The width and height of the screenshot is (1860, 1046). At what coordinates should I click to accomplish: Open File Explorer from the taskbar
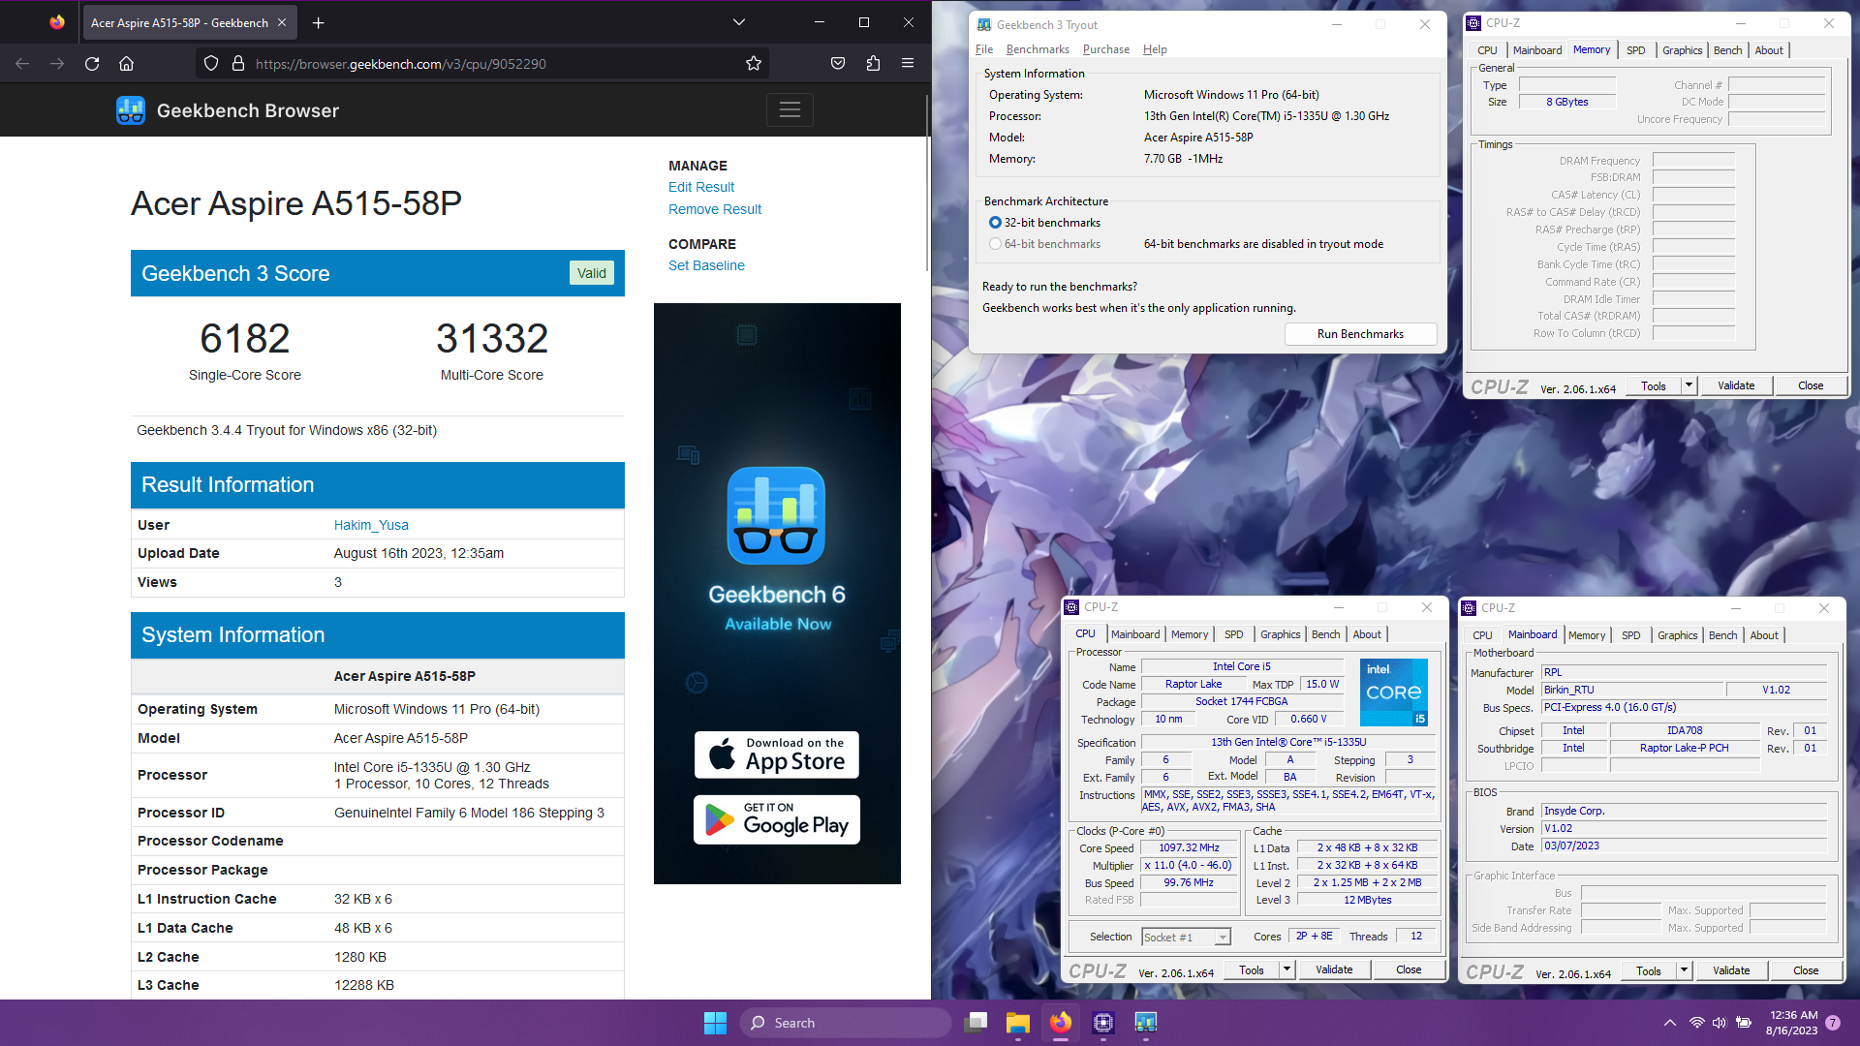(1017, 1023)
